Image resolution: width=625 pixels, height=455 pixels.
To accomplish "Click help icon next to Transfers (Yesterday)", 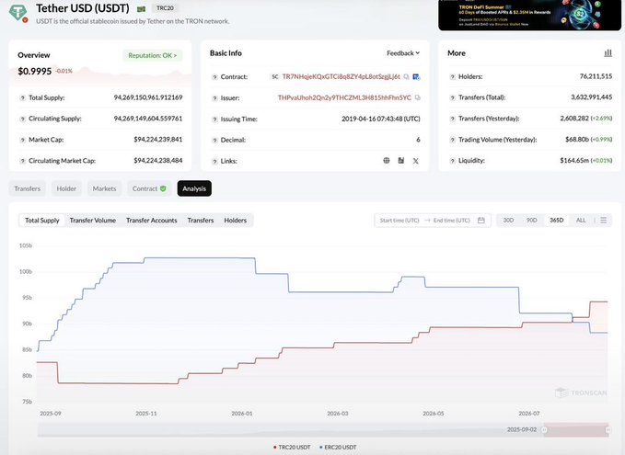I will (452, 119).
